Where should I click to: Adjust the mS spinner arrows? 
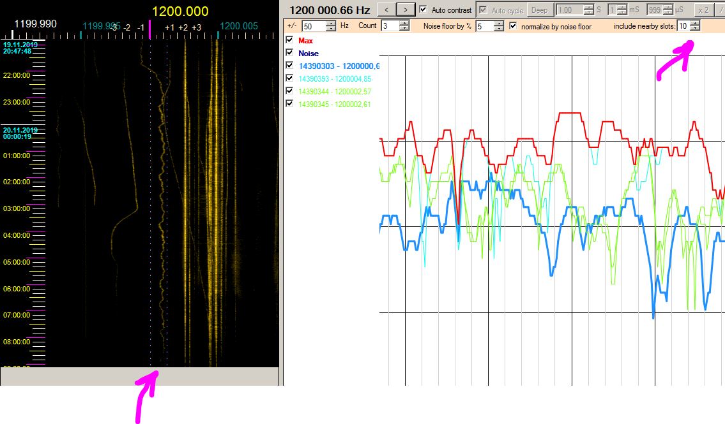coord(622,10)
